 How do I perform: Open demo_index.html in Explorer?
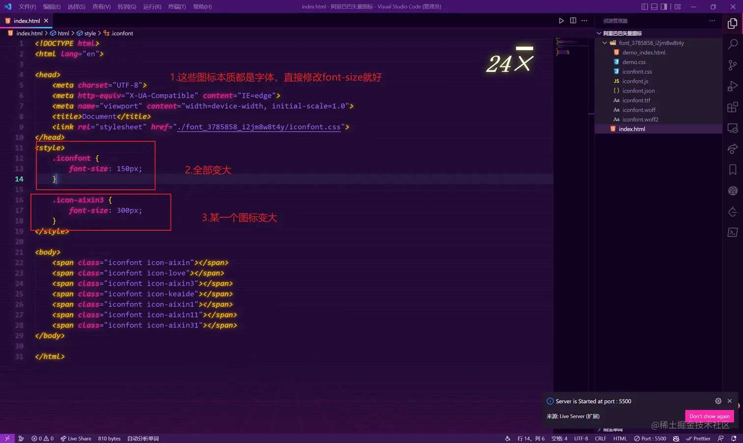[658, 53]
